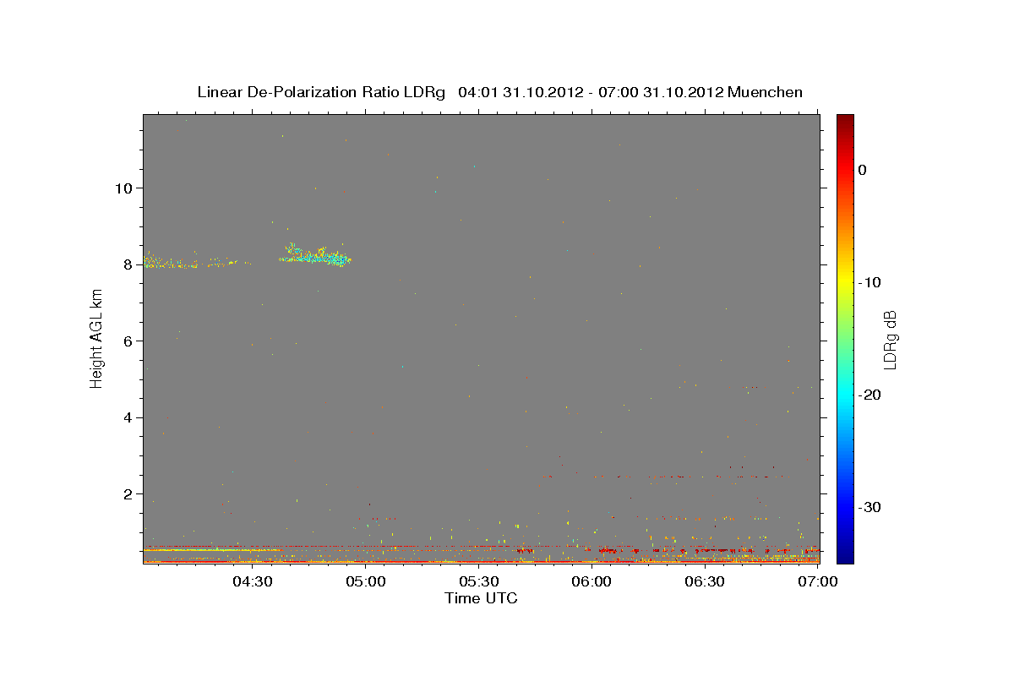Click the "Time UTC" axis label
This screenshot has height=676, width=1014.
pyautogui.click(x=481, y=598)
